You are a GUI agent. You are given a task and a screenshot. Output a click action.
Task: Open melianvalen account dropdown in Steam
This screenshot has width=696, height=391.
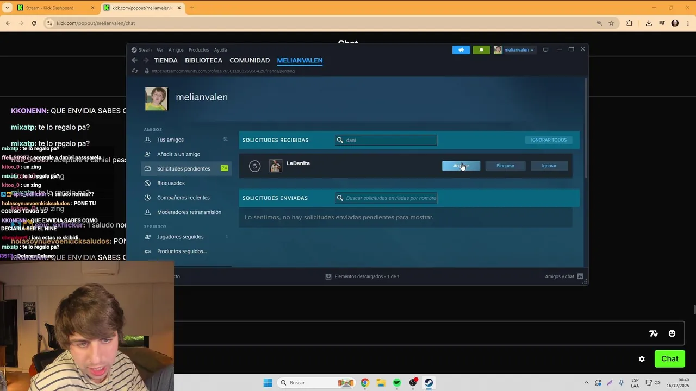514,50
